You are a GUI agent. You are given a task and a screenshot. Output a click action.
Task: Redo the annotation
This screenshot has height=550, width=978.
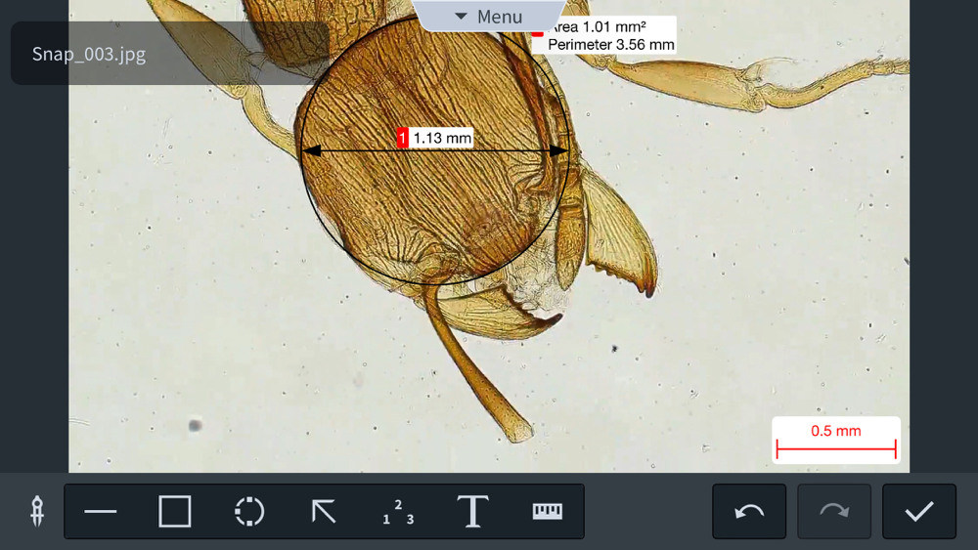[x=834, y=511]
